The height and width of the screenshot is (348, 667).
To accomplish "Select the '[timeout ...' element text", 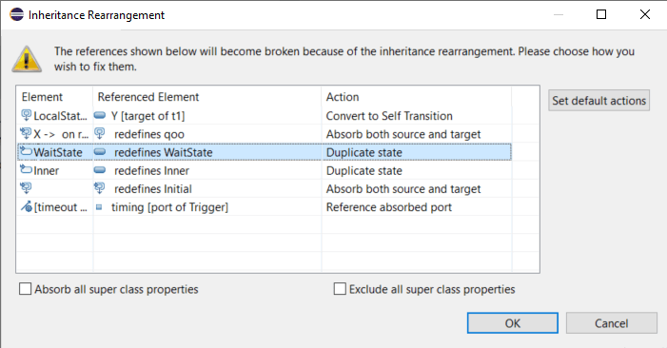I will [60, 207].
